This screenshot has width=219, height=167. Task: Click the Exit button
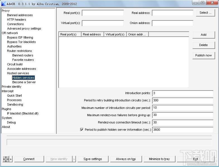coord(195,159)
